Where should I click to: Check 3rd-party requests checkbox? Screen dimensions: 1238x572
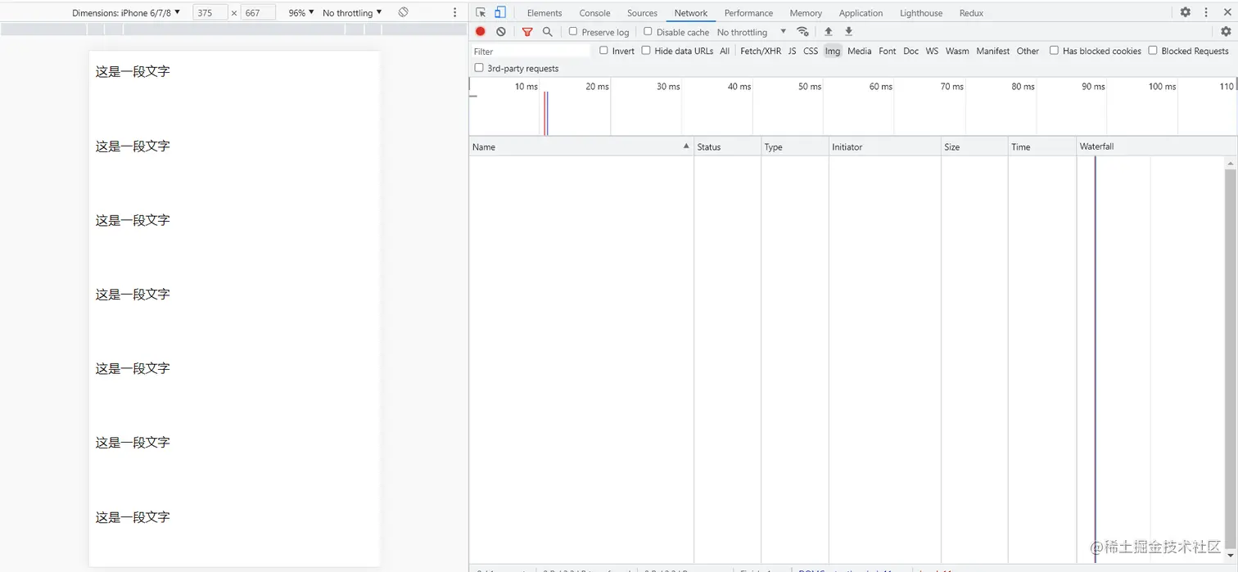pyautogui.click(x=479, y=68)
